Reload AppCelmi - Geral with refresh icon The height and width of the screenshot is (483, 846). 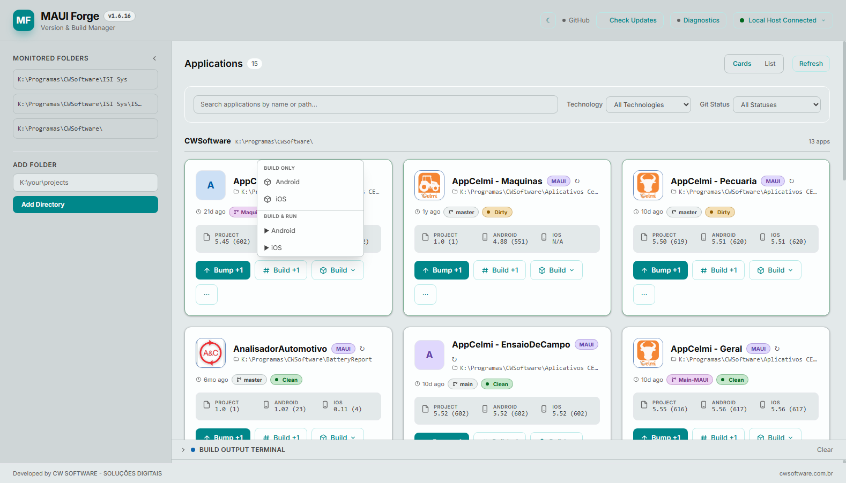(777, 349)
